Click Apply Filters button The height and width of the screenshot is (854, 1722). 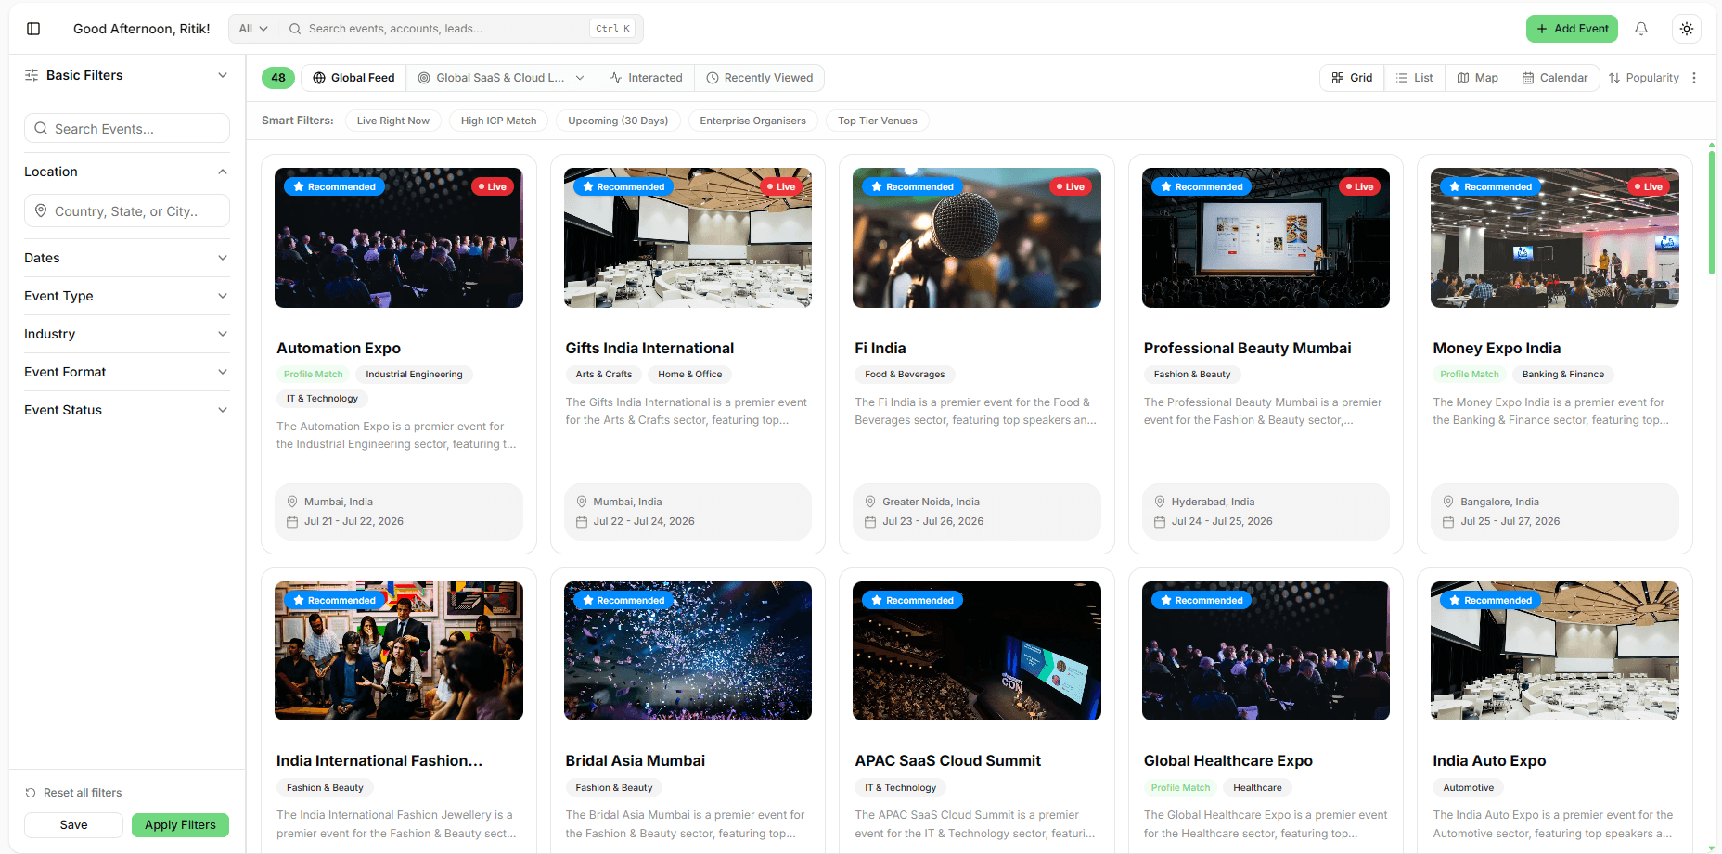[x=180, y=825]
